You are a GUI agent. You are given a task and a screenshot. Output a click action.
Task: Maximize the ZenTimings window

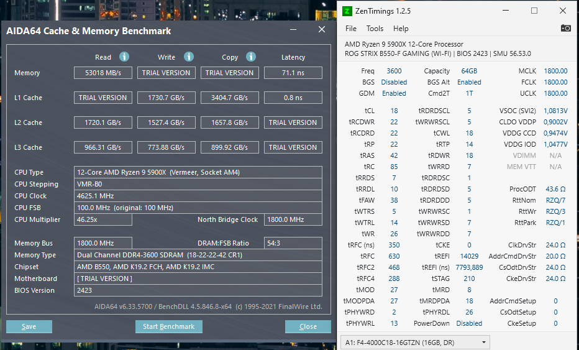pos(534,11)
